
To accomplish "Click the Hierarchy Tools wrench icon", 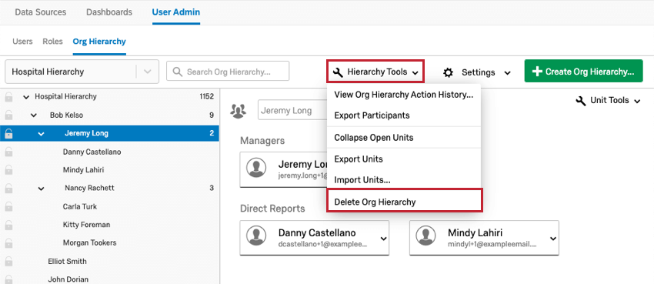I will 339,72.
